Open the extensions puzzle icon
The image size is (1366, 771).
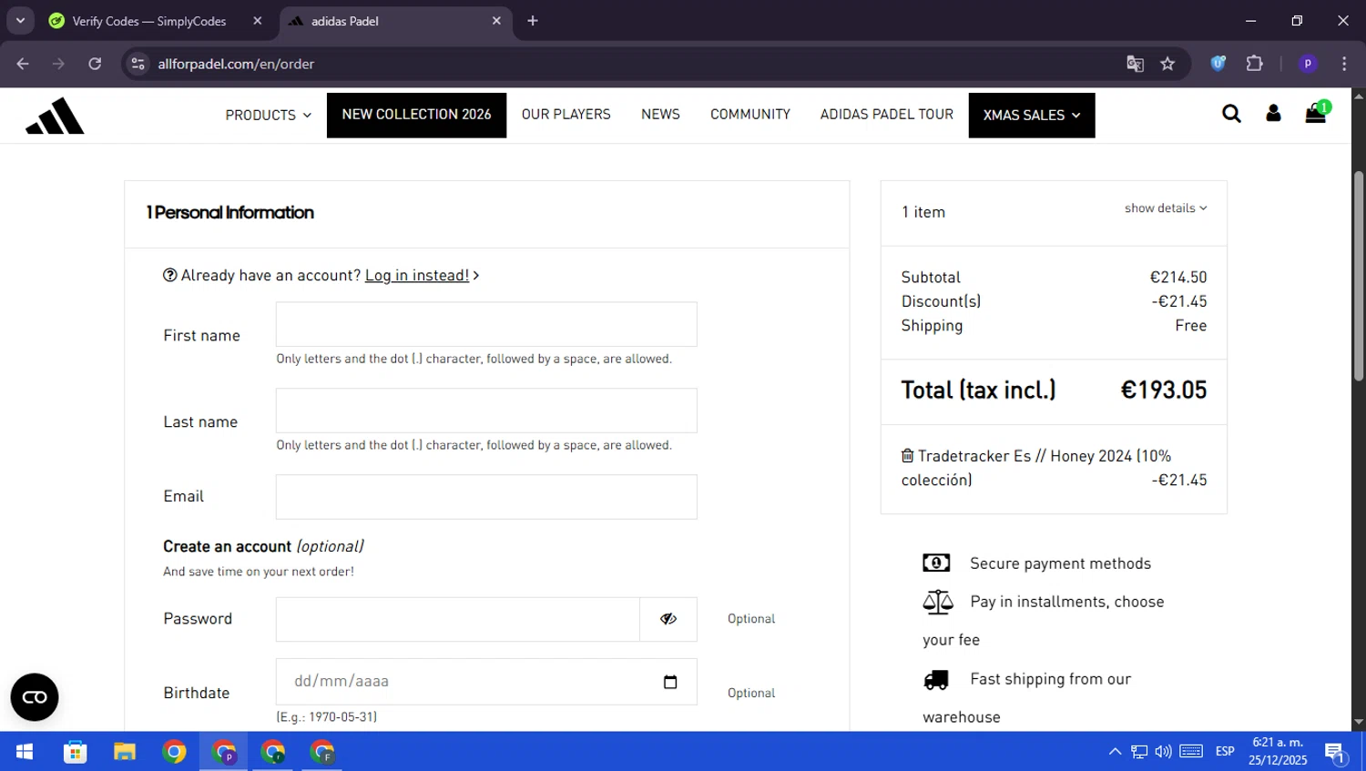(x=1254, y=64)
